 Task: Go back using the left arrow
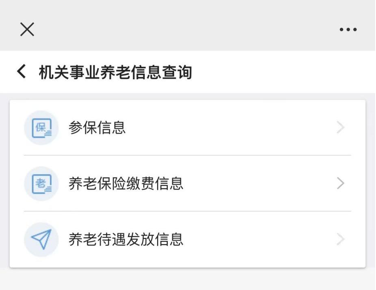(x=22, y=72)
